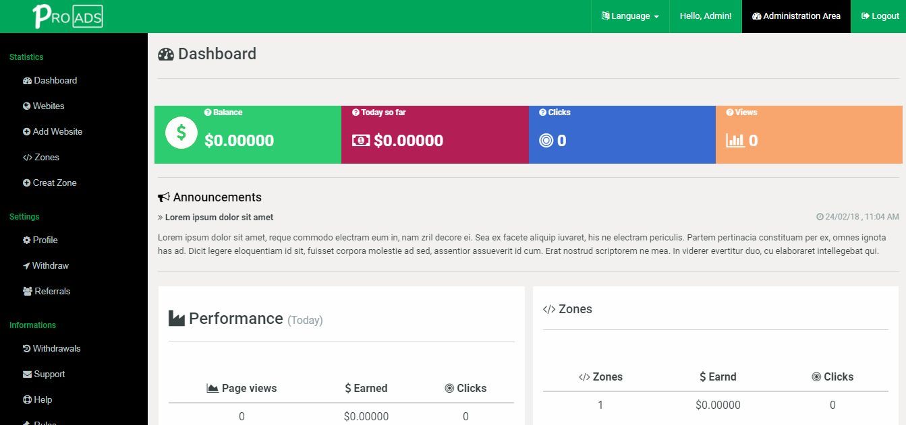
Task: Click the plus icon beside Creat Zone
Action: pos(26,183)
